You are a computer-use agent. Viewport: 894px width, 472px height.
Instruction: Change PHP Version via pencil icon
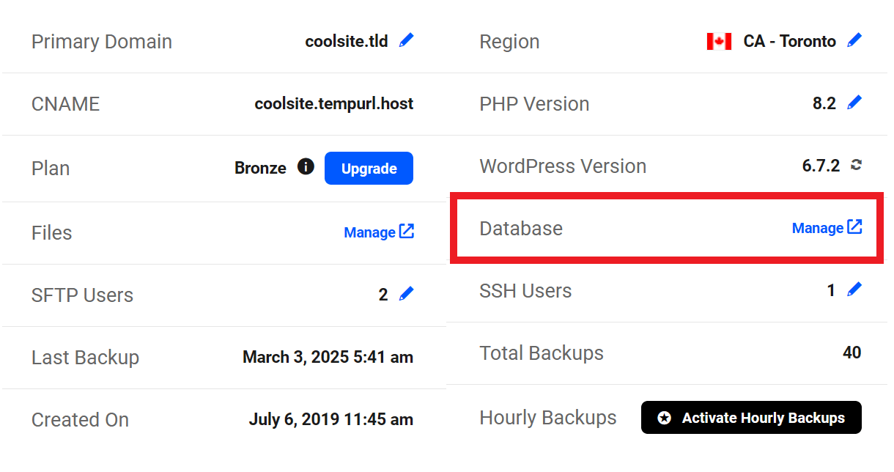(x=854, y=103)
